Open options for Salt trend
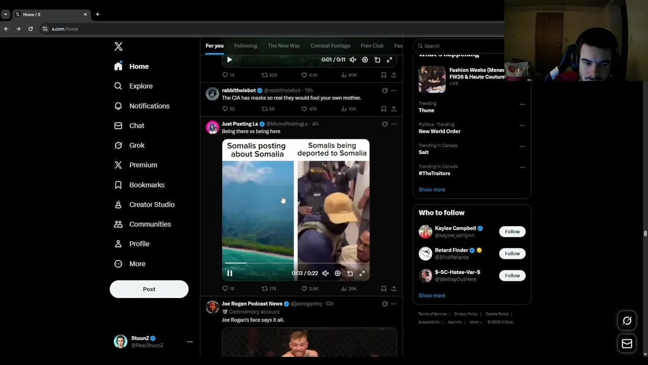The height and width of the screenshot is (365, 648). pyautogui.click(x=522, y=147)
